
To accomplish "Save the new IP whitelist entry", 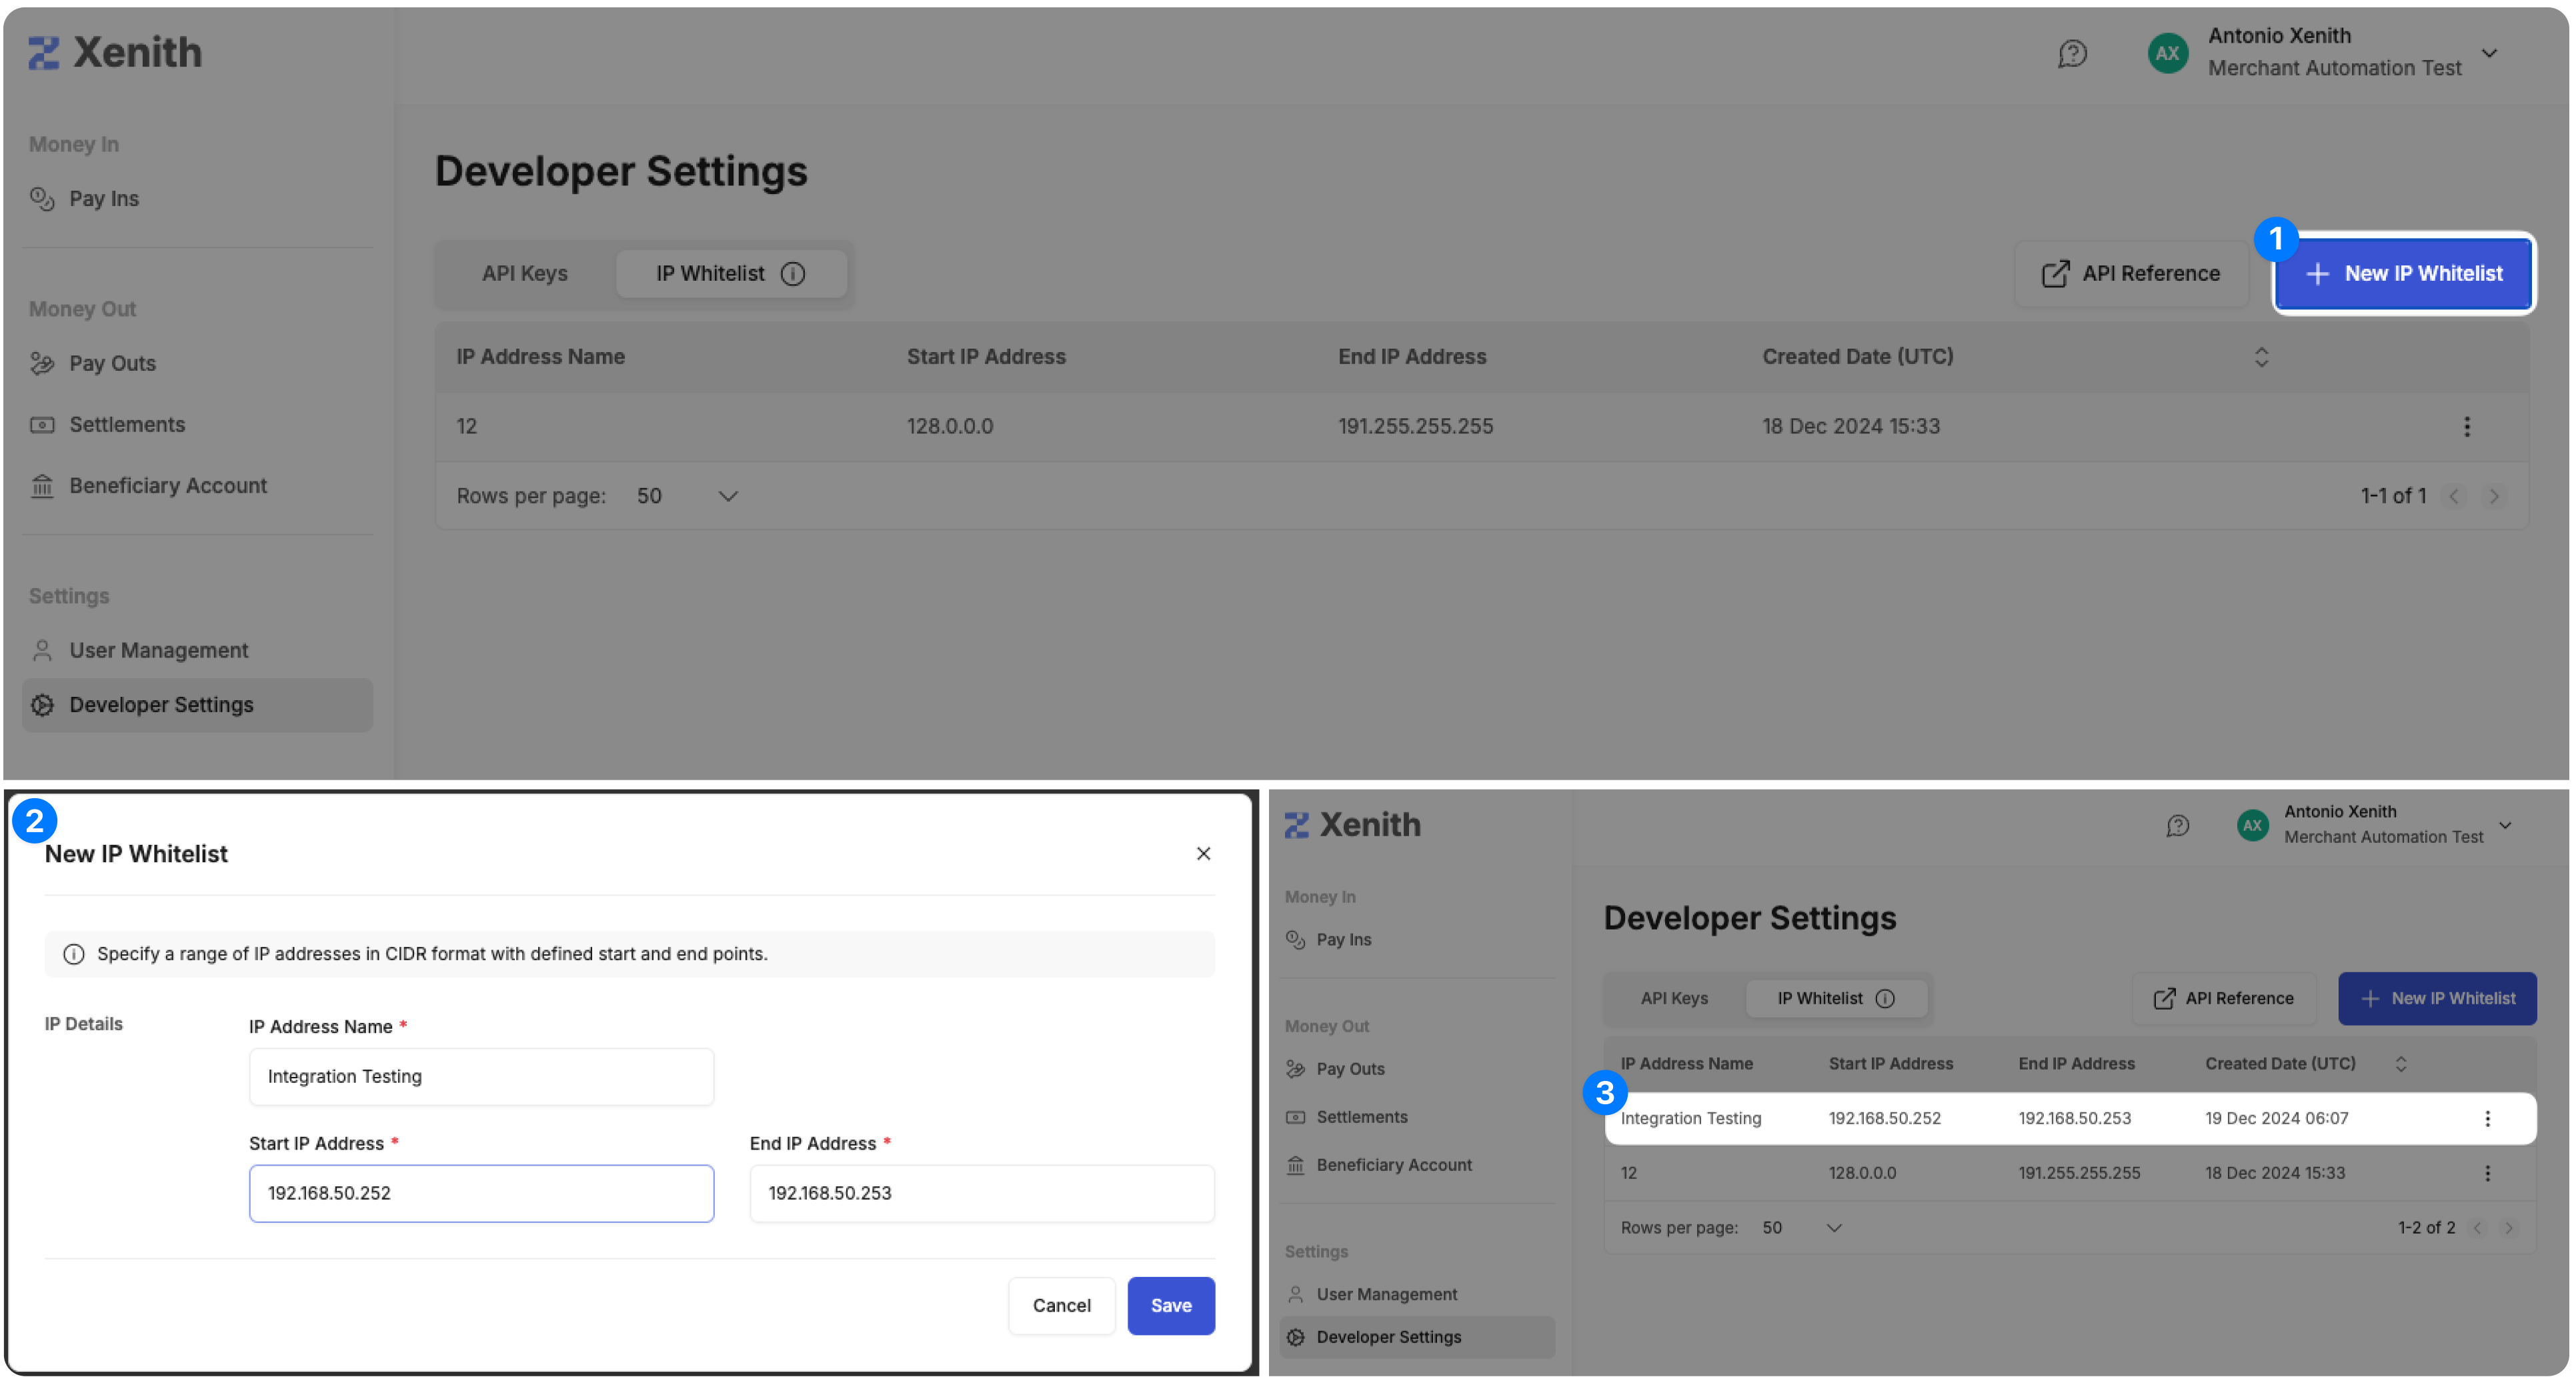I will [x=1170, y=1305].
